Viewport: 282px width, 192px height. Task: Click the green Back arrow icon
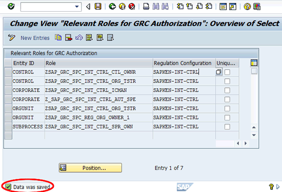[112, 7]
